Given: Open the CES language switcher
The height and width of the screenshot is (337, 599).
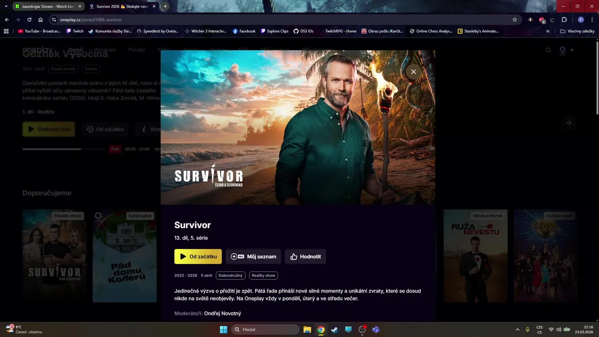Looking at the screenshot, I should tap(540, 330).
